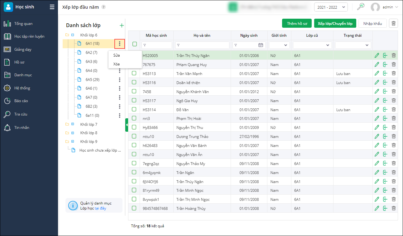Click the pencil edit icon for Phạm Thị Hoài
403x236 pixels.
[377, 118]
